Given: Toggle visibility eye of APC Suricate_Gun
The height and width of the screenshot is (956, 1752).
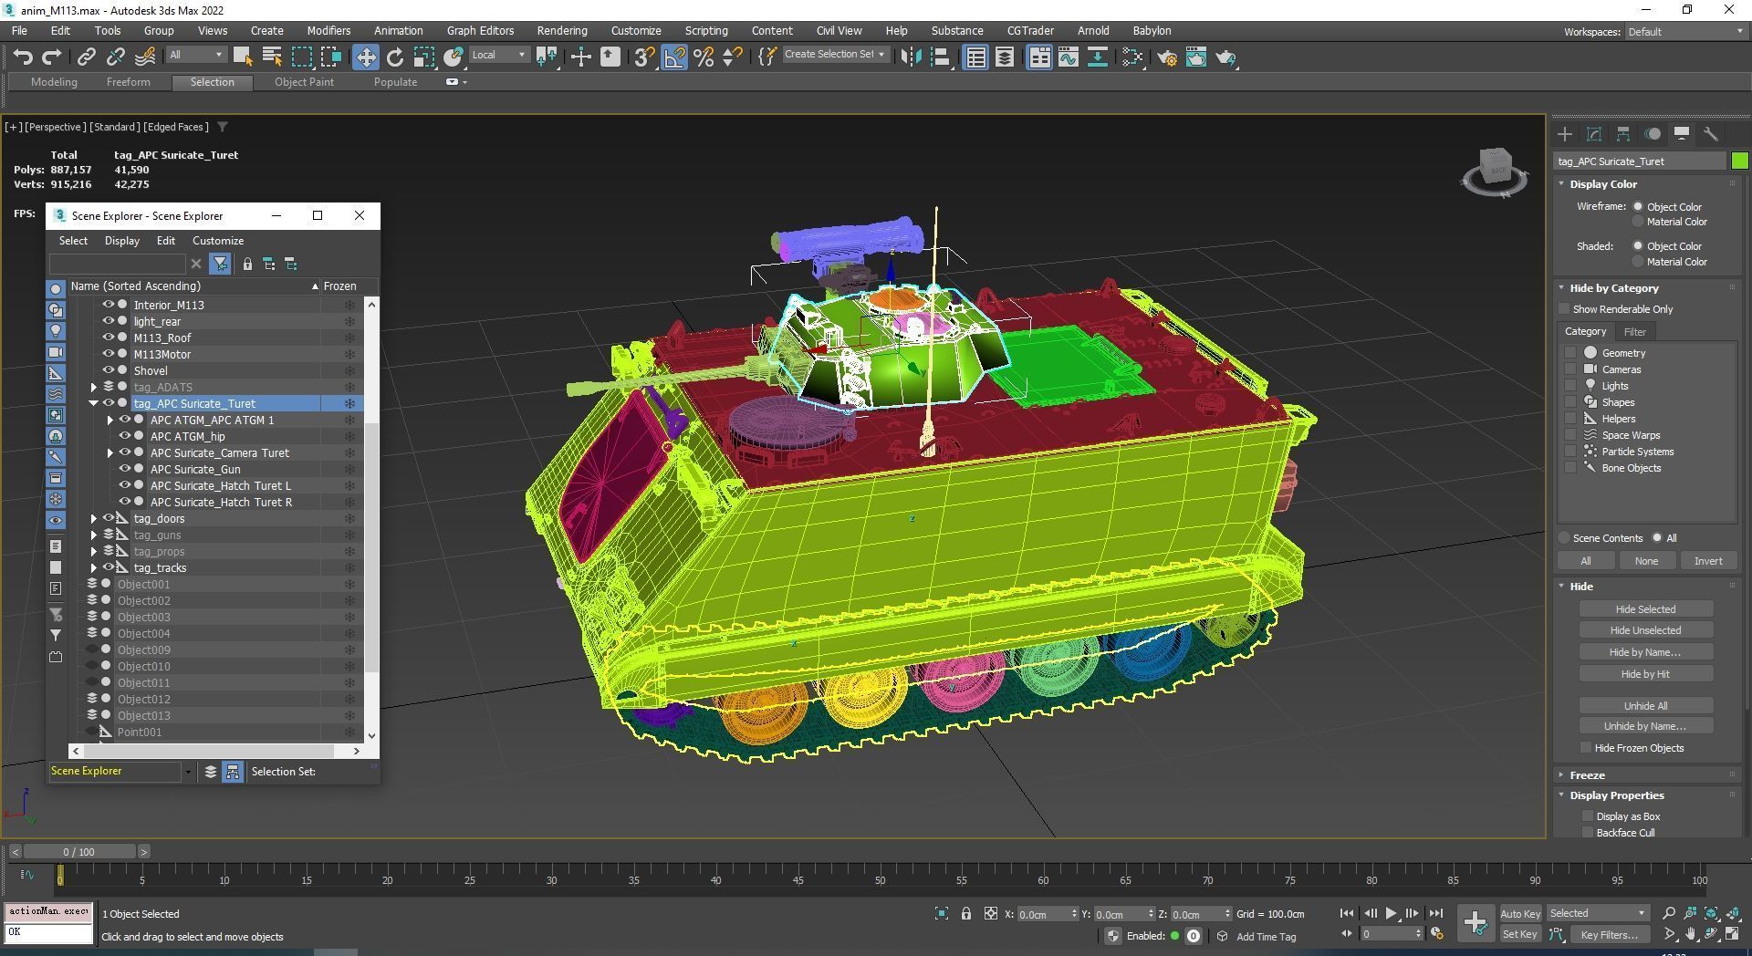Looking at the screenshot, I should pyautogui.click(x=124, y=469).
